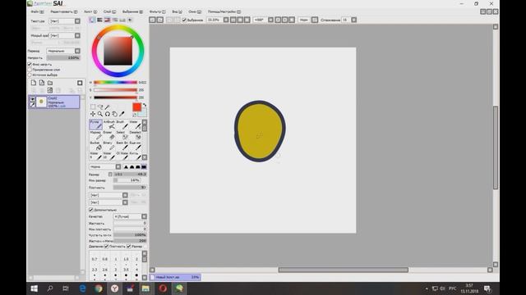Open the Выделение menu
The image size is (526, 295).
pos(132,11)
